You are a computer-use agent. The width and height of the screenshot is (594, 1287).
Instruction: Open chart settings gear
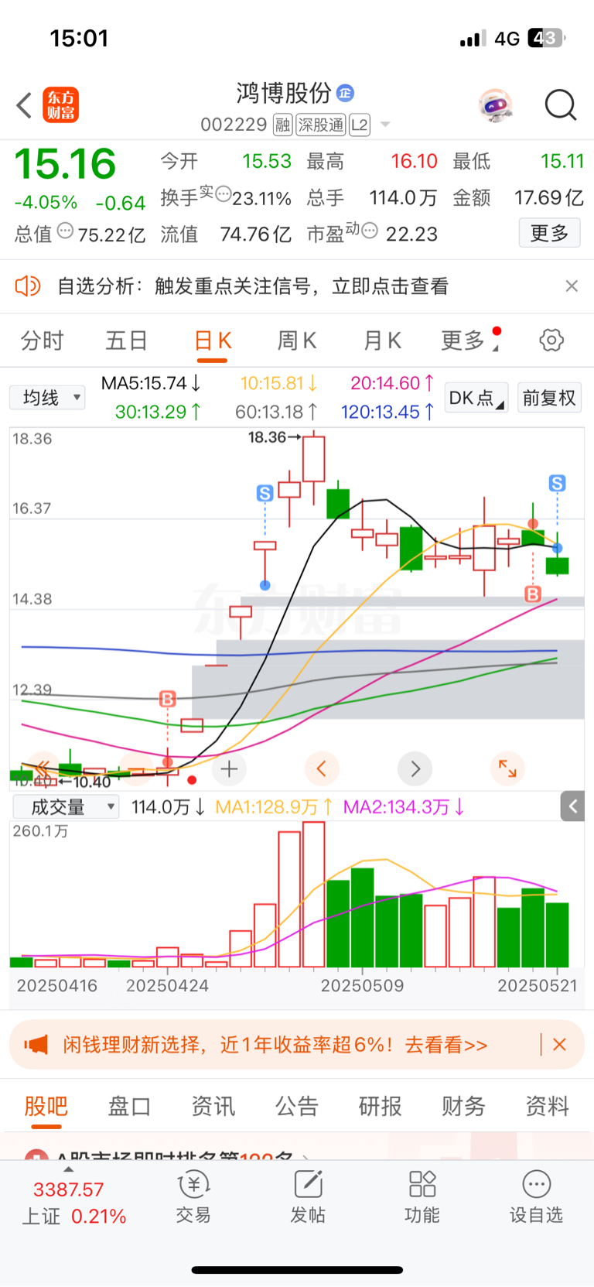[551, 340]
